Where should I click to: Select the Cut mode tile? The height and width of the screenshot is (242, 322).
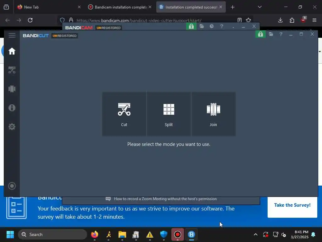124,114
